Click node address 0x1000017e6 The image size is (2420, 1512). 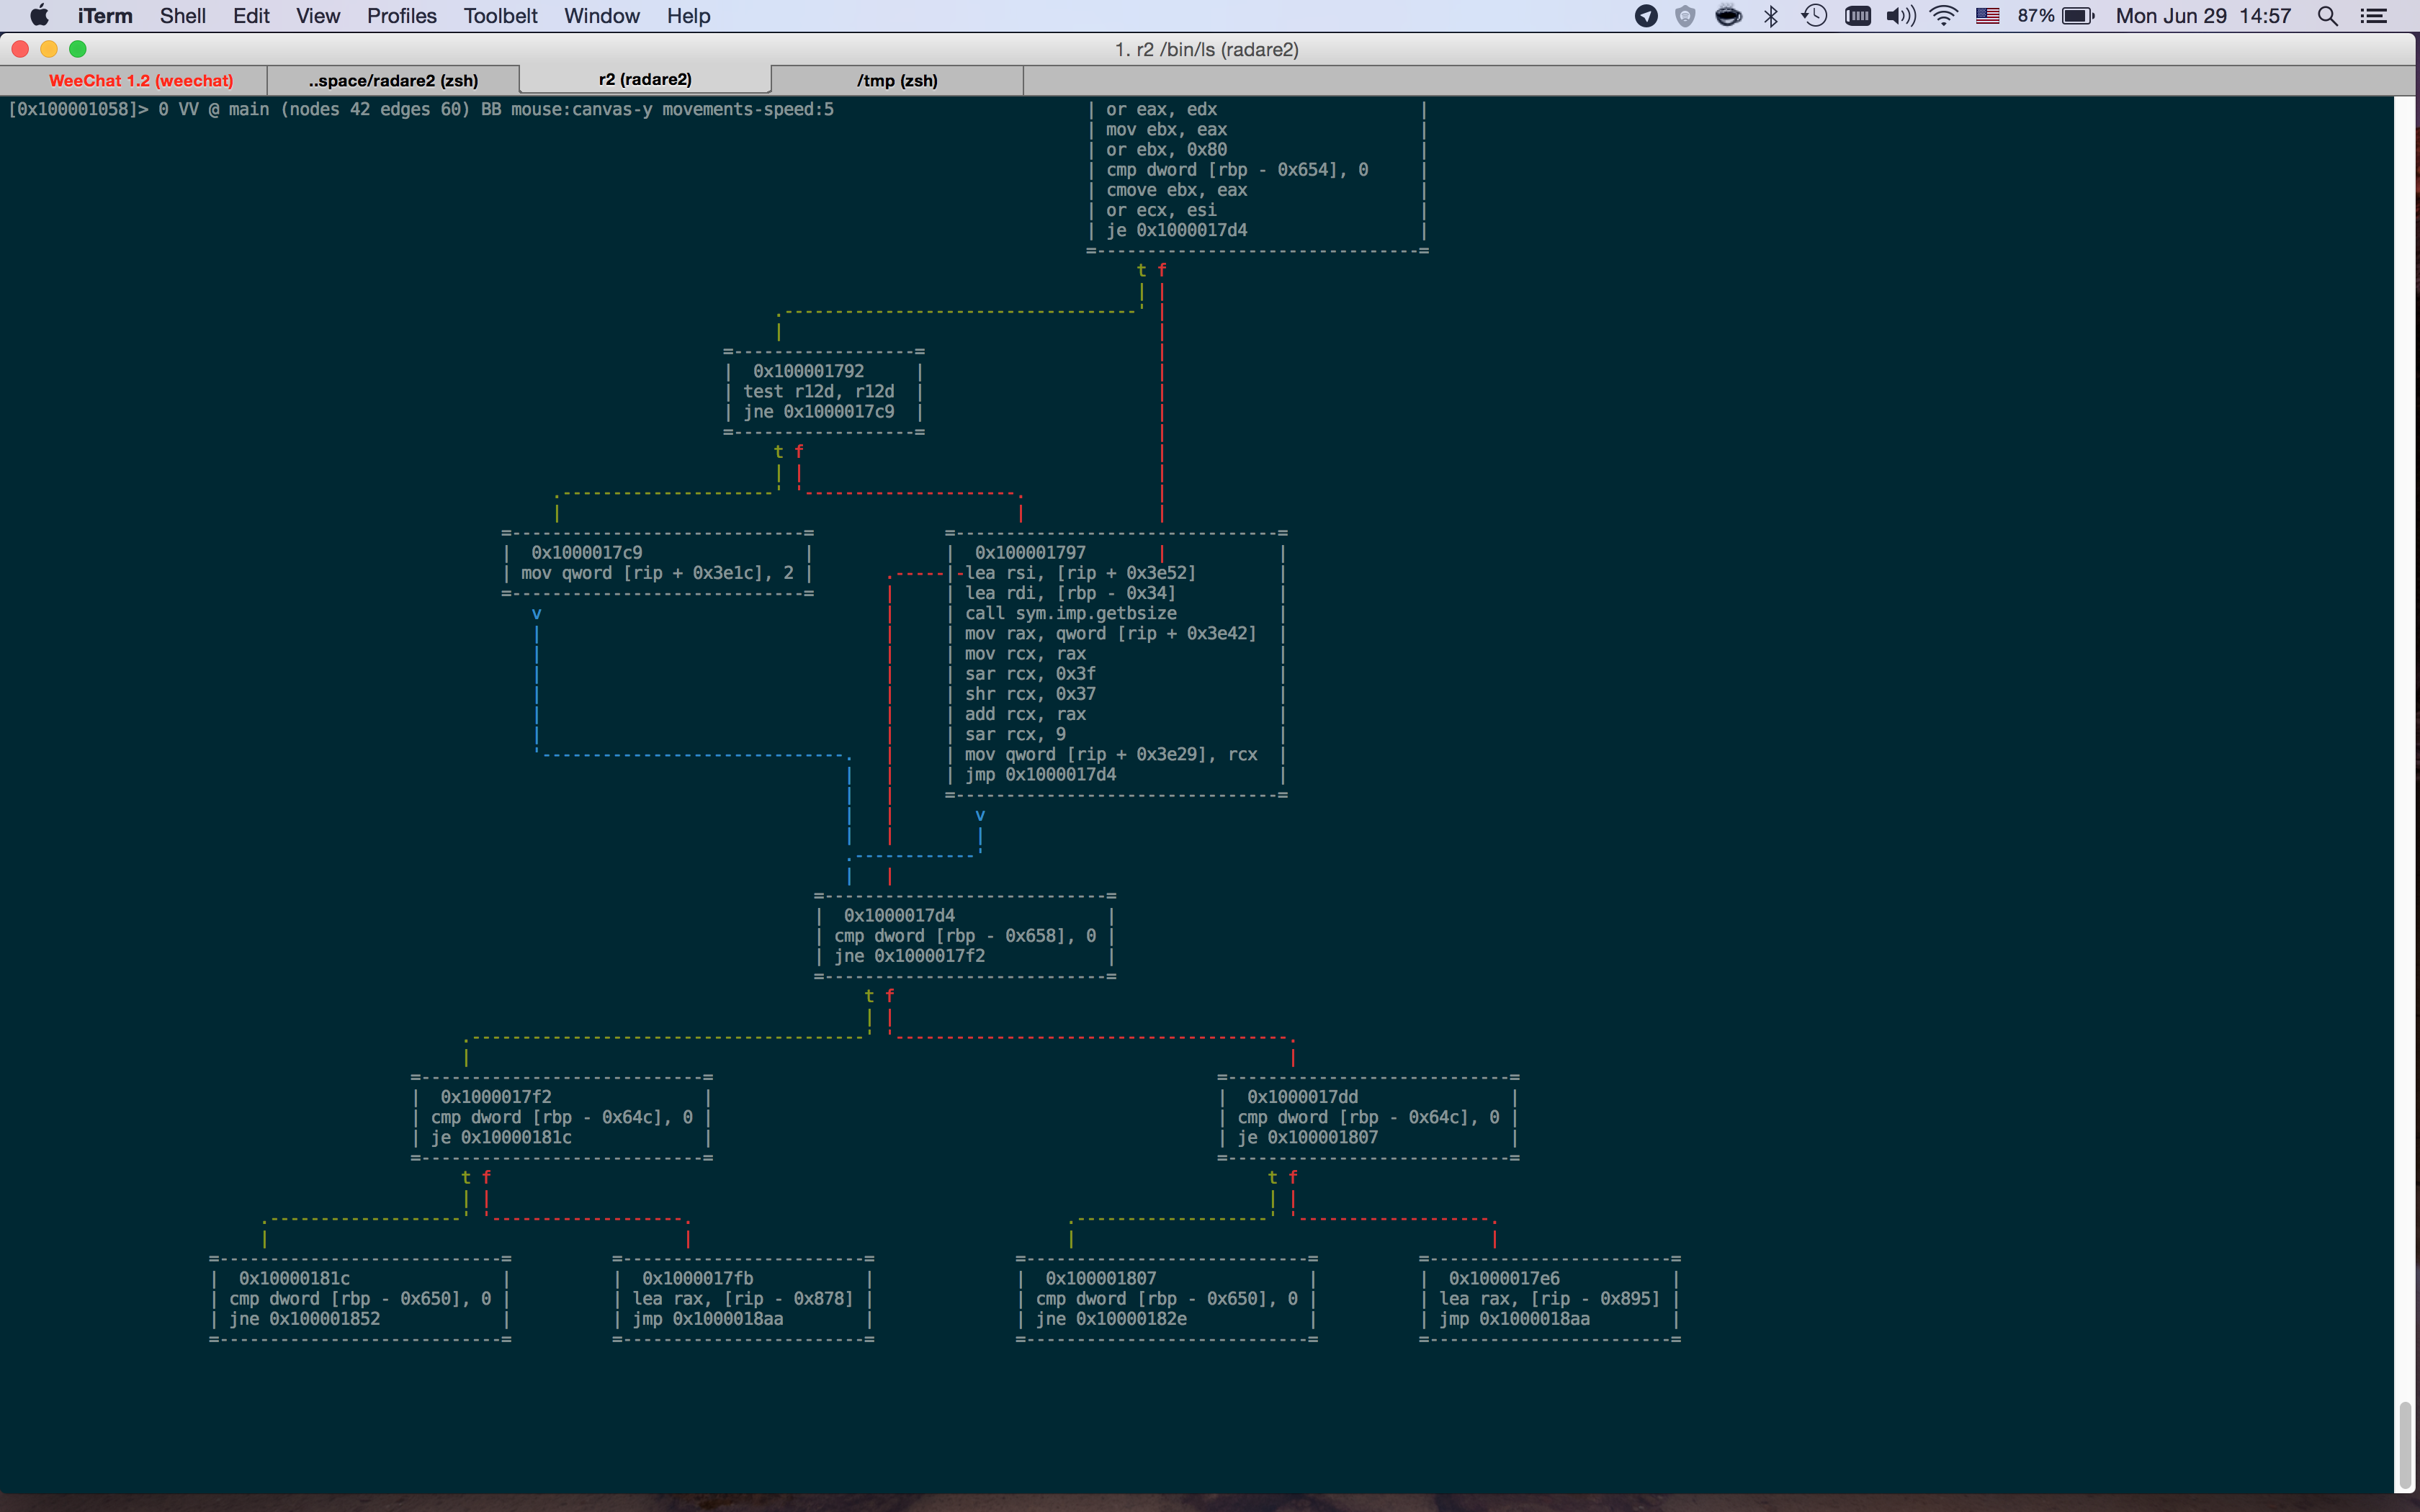point(1504,1278)
